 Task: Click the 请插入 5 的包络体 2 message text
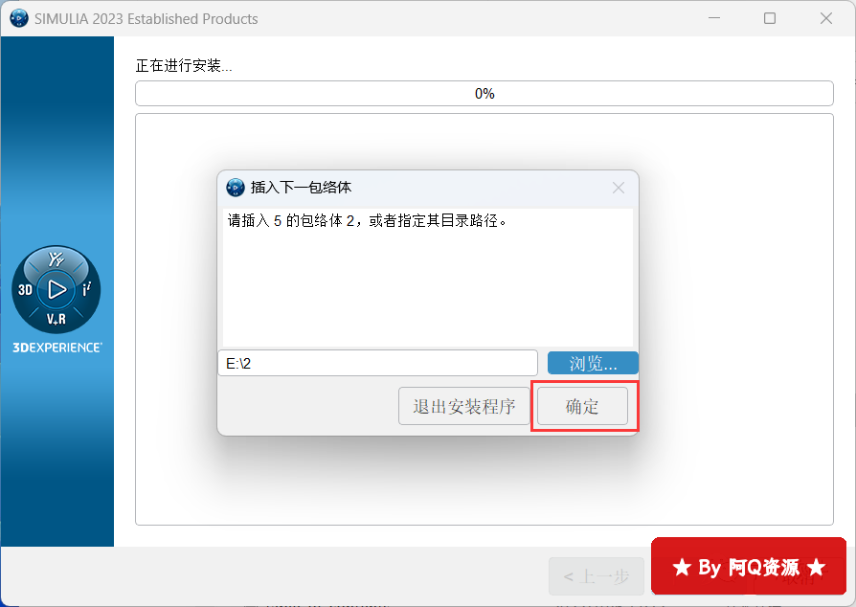[x=367, y=221]
